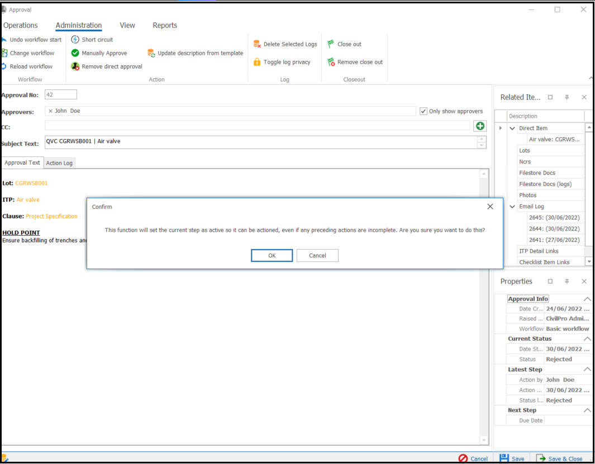Click the Remove close out icon

pyautogui.click(x=331, y=62)
